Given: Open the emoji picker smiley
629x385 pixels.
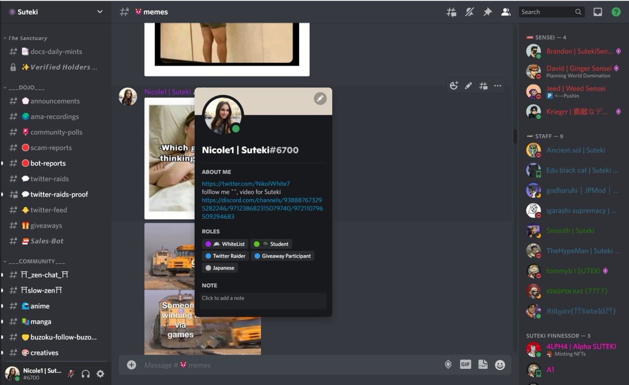Looking at the screenshot, I should 500,365.
